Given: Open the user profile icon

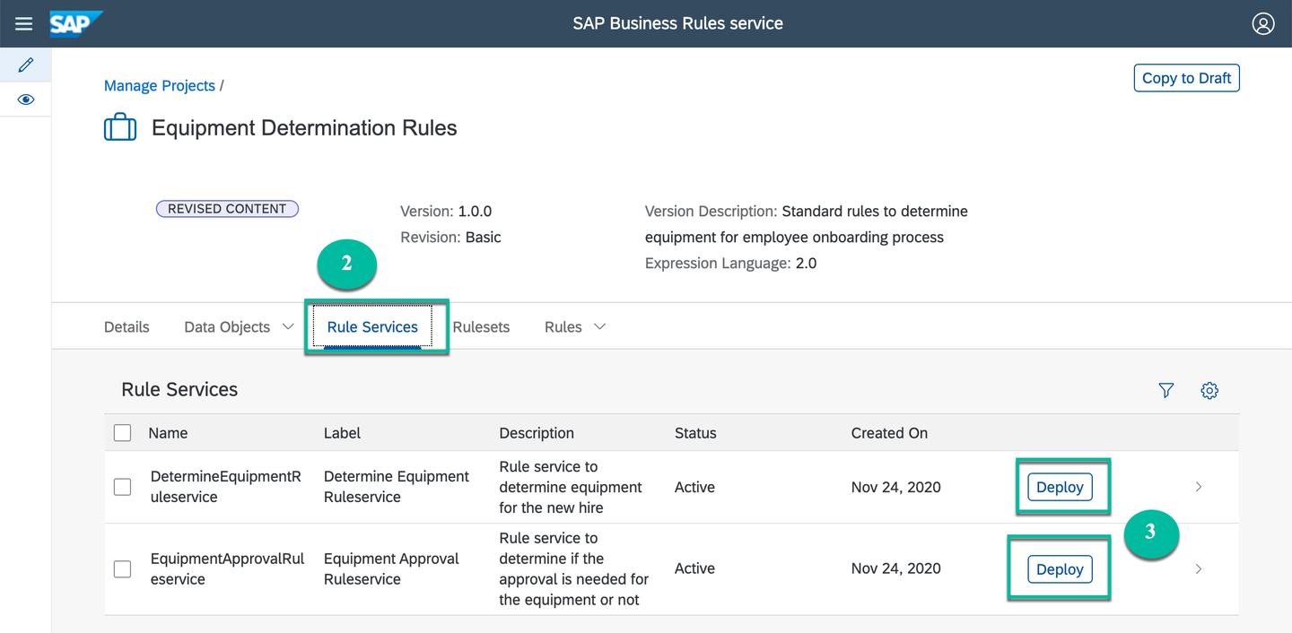Looking at the screenshot, I should tap(1263, 23).
